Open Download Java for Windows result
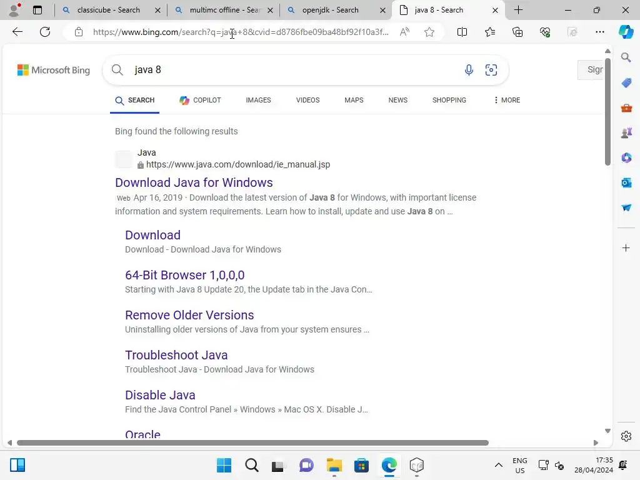640x480 pixels. pos(194,182)
